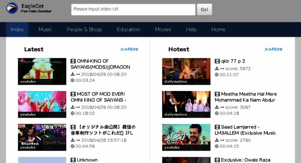Click download icon beside score: 3097

217,107
